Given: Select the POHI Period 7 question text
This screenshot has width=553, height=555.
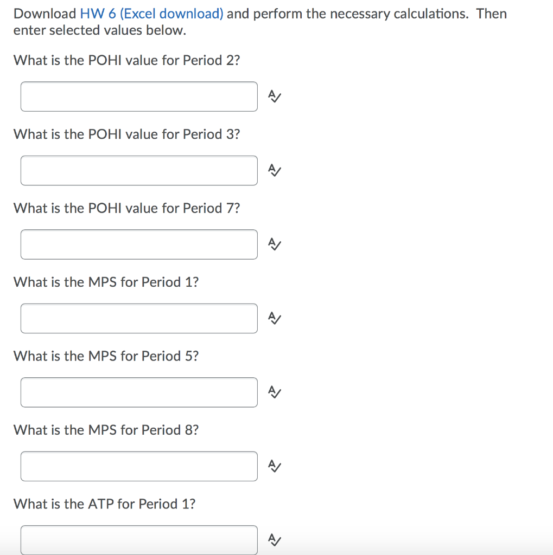Looking at the screenshot, I should coord(128,208).
